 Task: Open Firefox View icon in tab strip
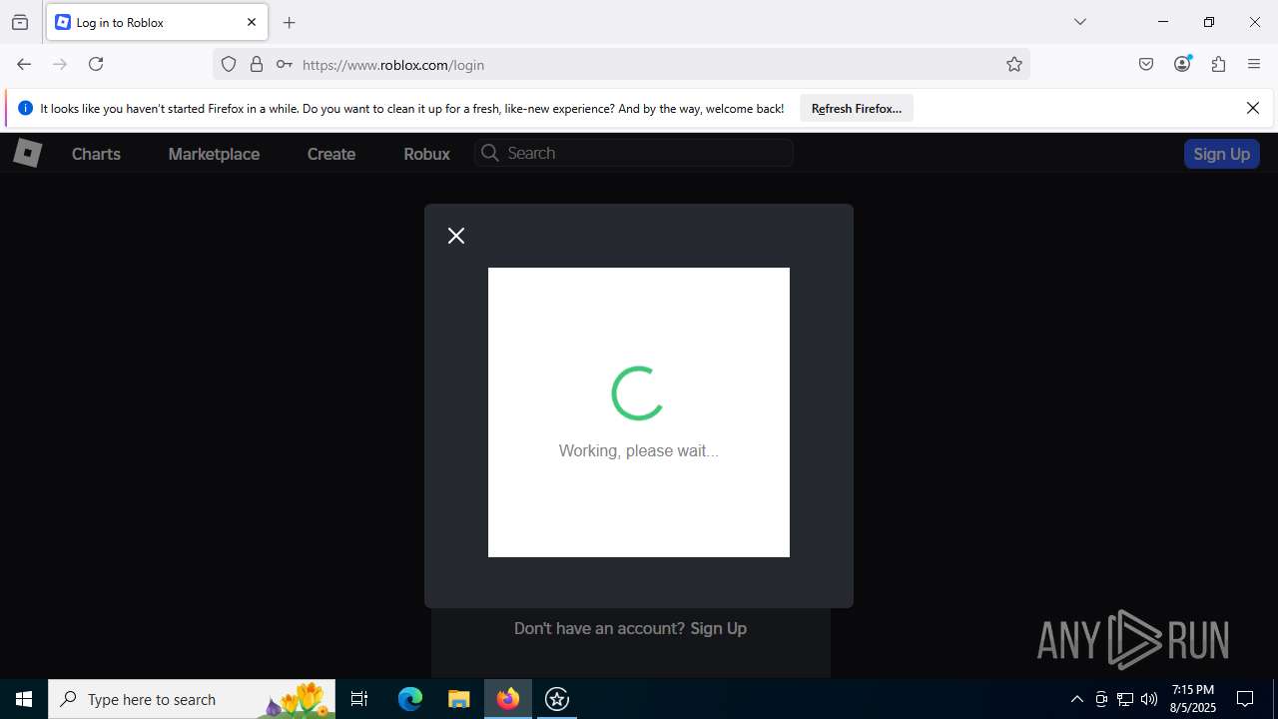click(20, 22)
